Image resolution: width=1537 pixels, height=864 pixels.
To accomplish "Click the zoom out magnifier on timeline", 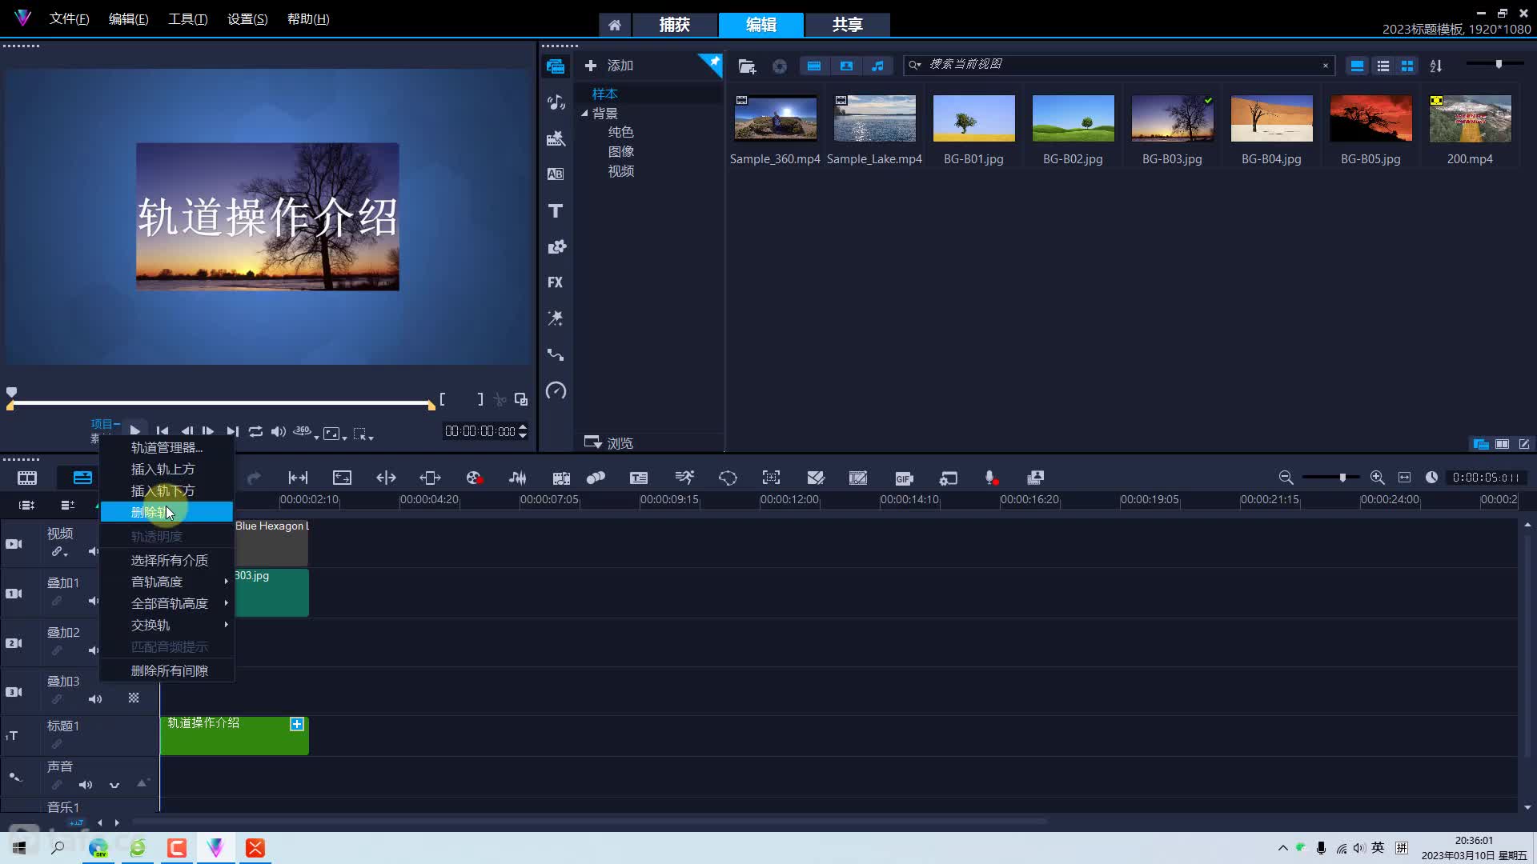I will pos(1286,478).
